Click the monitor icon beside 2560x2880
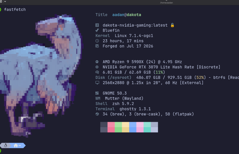 (97, 83)
